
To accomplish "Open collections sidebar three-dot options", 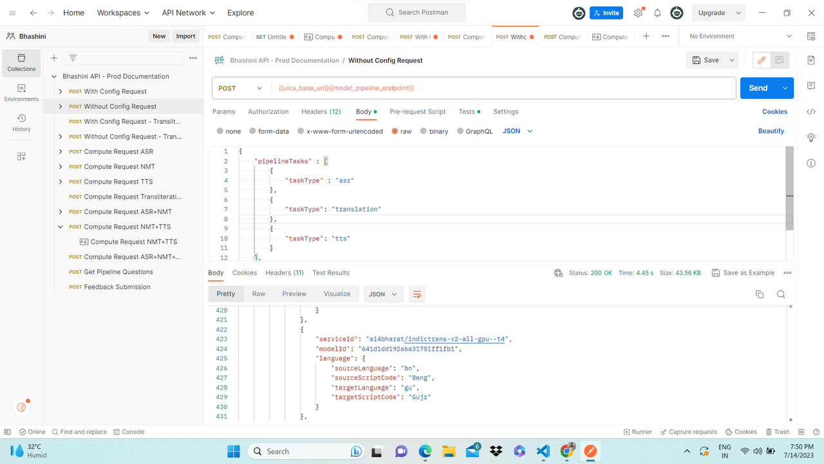I will [193, 58].
